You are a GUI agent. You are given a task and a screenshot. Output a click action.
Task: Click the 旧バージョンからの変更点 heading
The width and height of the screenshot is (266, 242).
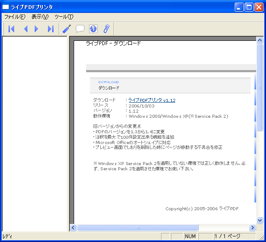(117, 126)
